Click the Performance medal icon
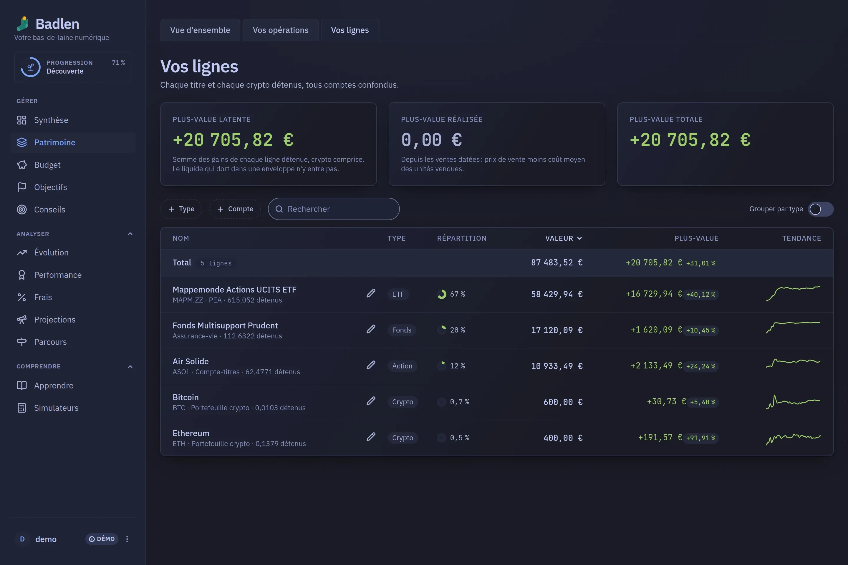 pos(21,275)
